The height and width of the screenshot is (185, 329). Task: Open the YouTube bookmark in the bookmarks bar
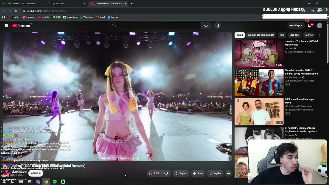click(44, 17)
